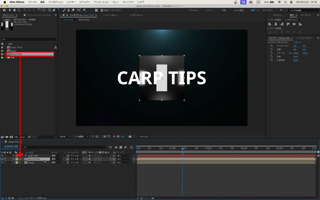Expand the 平面 folder in project
320x200 pixels.
click(5, 57)
